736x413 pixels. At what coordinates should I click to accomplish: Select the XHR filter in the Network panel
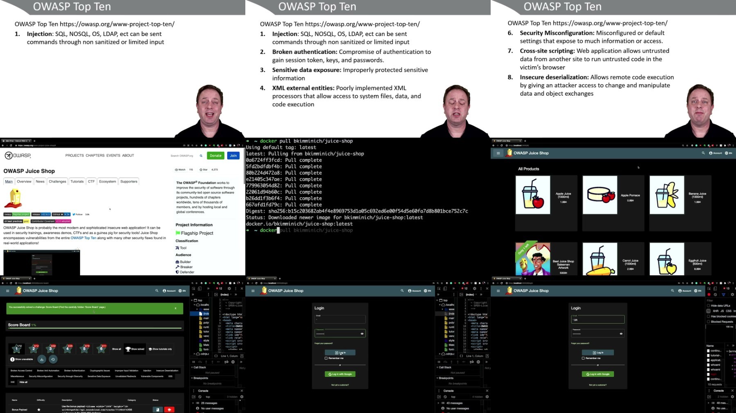click(x=716, y=311)
